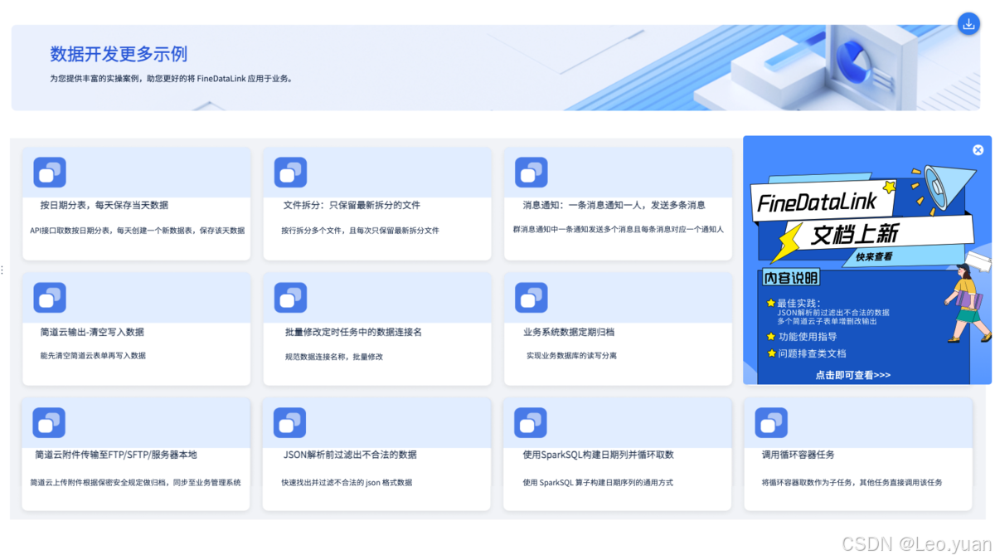995x560 pixels.
Task: Click description 按行拆分多个文件 text
Action: click(360, 231)
